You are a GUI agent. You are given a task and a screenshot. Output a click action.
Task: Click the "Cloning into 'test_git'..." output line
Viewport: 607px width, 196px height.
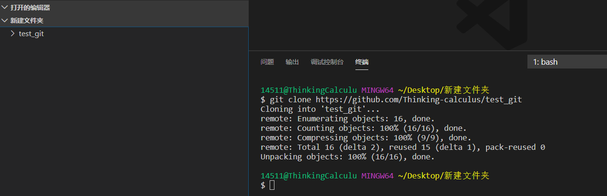(x=320, y=109)
